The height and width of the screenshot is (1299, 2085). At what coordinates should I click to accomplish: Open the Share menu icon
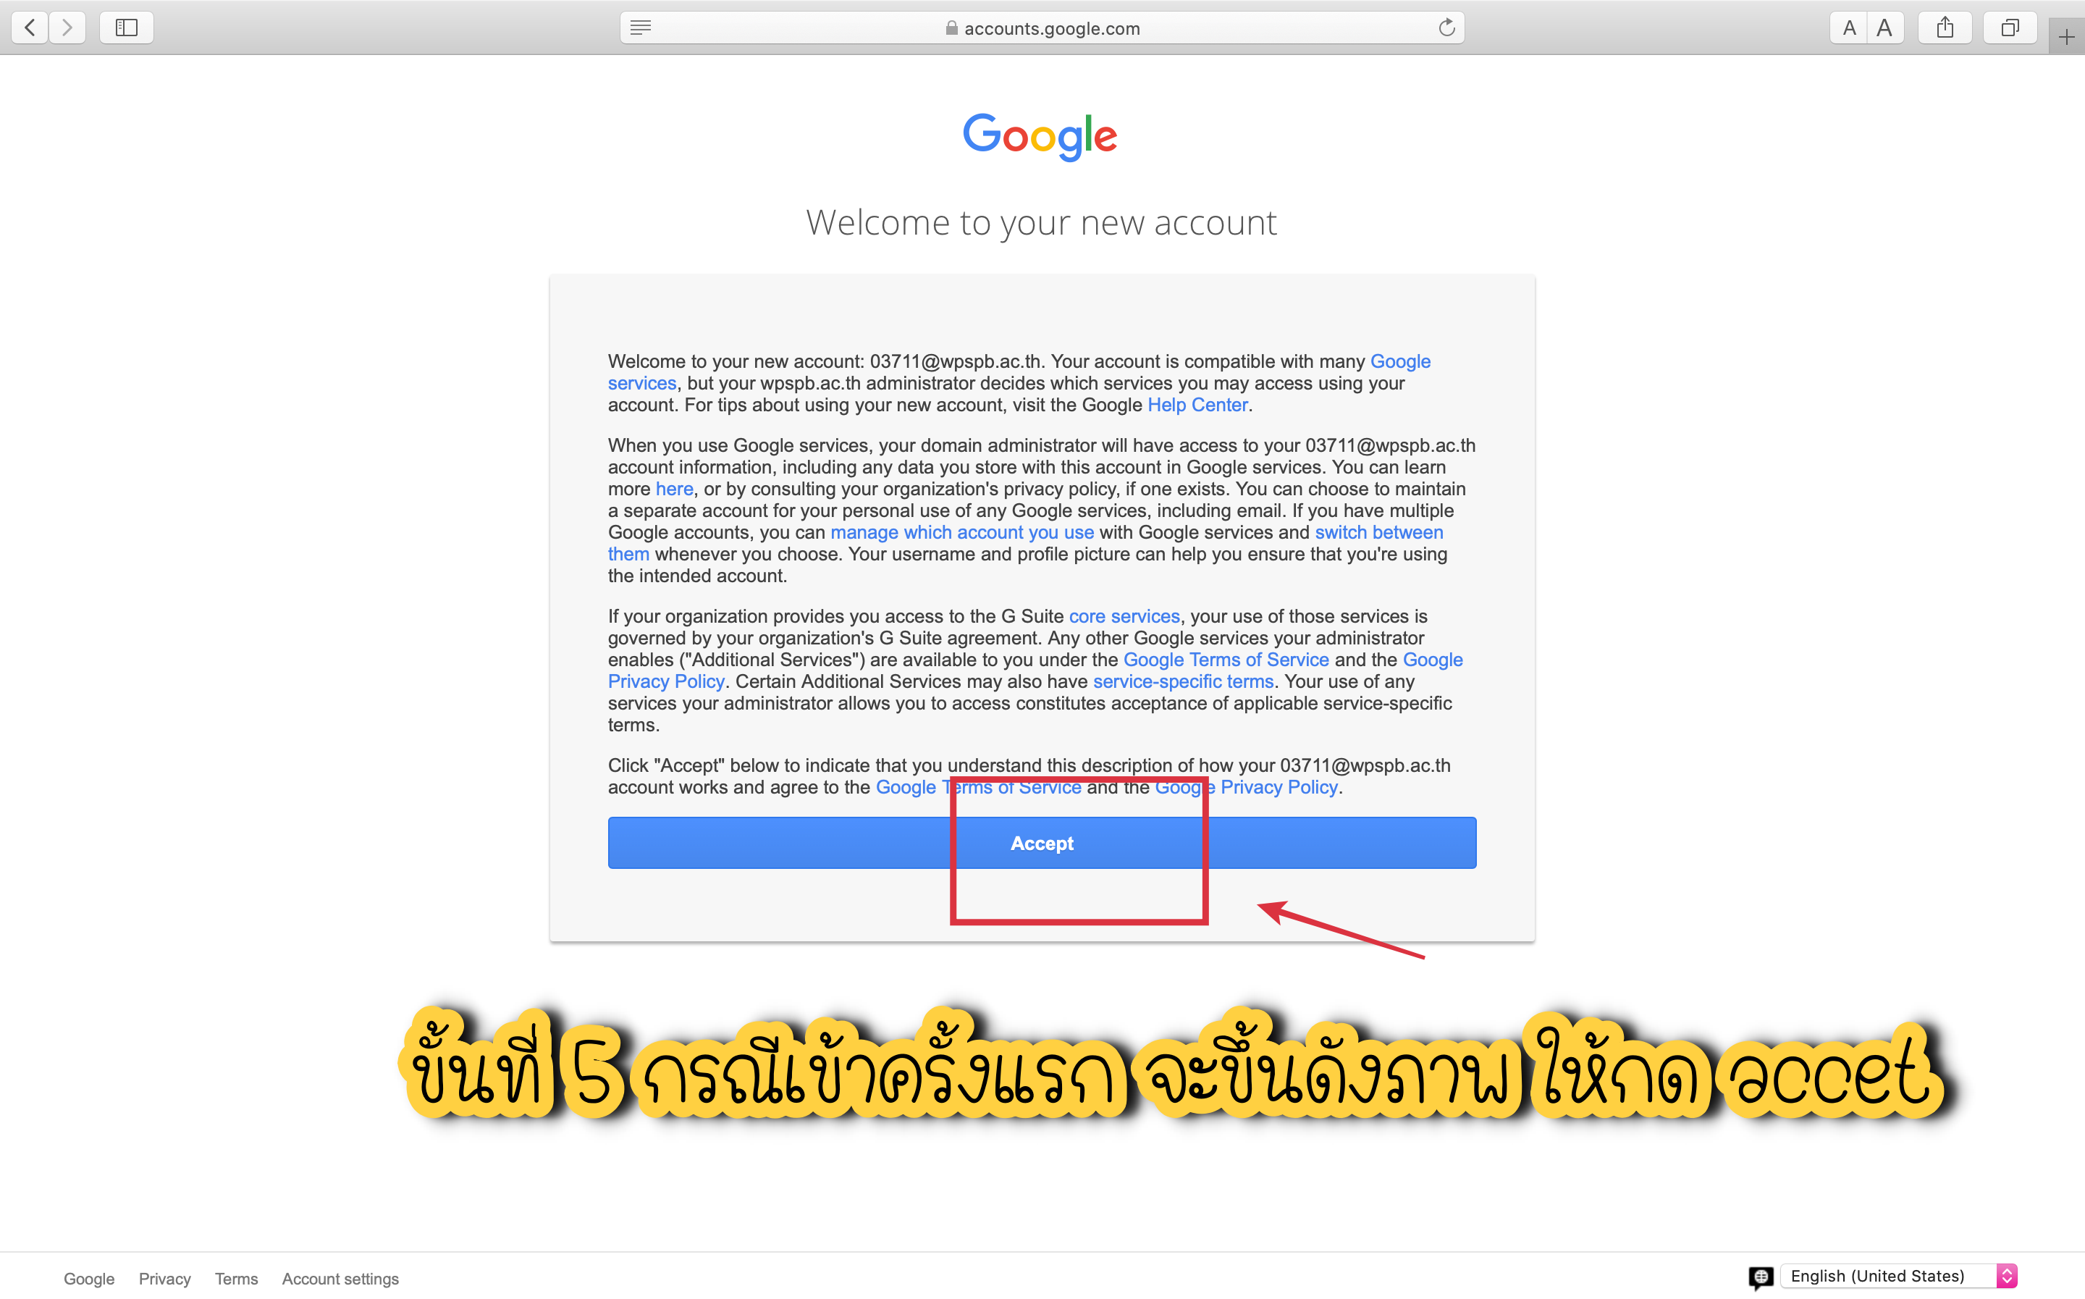(1945, 28)
